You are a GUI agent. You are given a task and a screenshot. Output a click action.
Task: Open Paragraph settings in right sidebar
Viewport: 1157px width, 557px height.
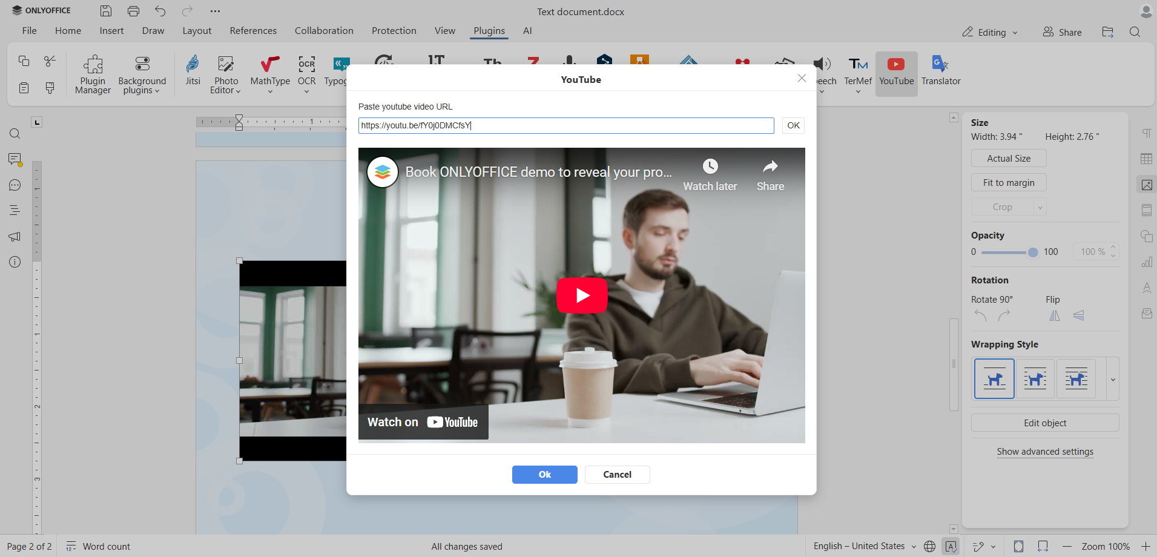click(x=1147, y=133)
